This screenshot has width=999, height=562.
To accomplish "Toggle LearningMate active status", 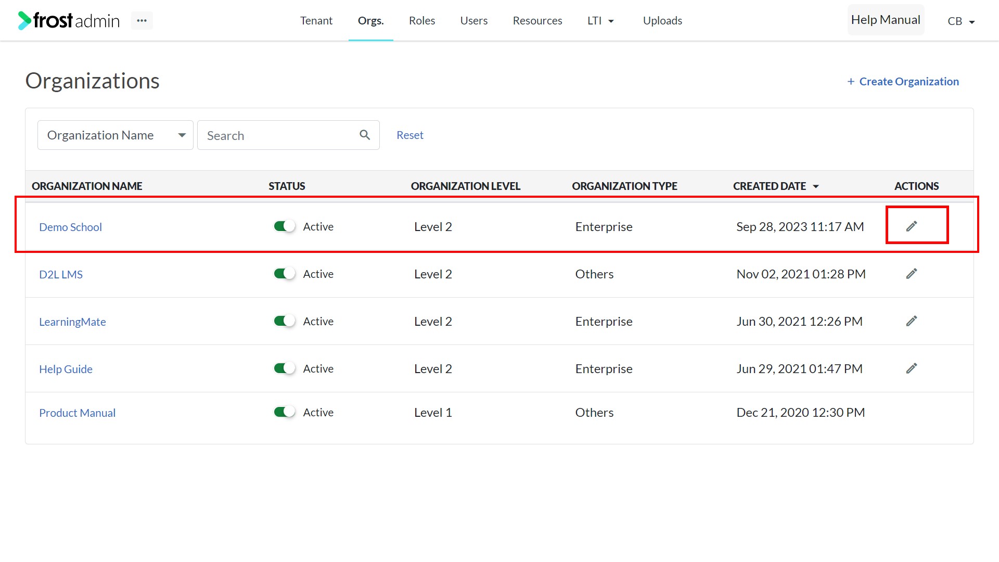I will (285, 321).
